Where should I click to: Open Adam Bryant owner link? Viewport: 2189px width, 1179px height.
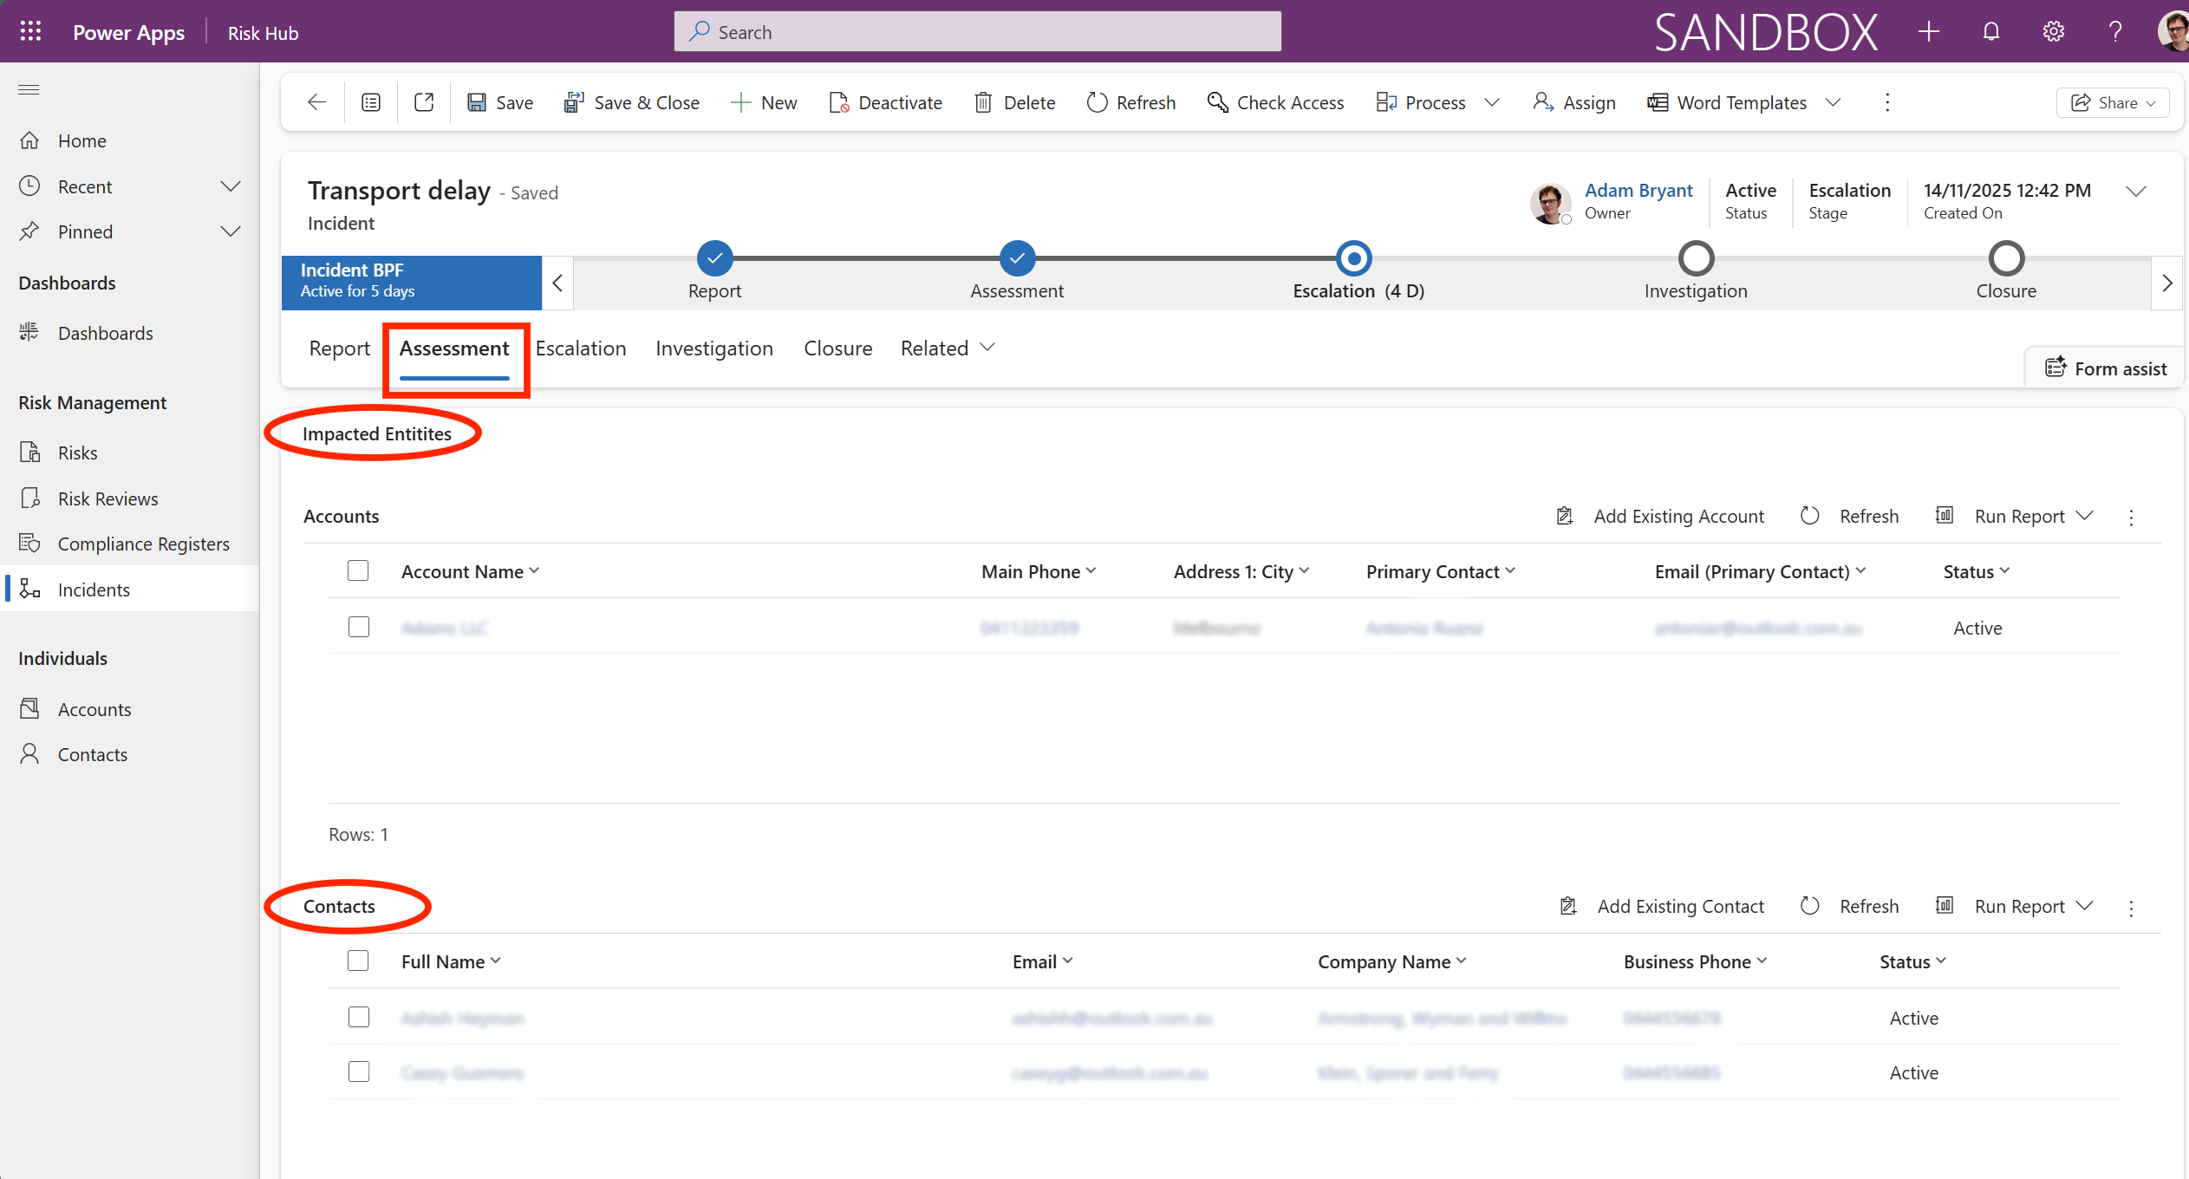(1638, 190)
